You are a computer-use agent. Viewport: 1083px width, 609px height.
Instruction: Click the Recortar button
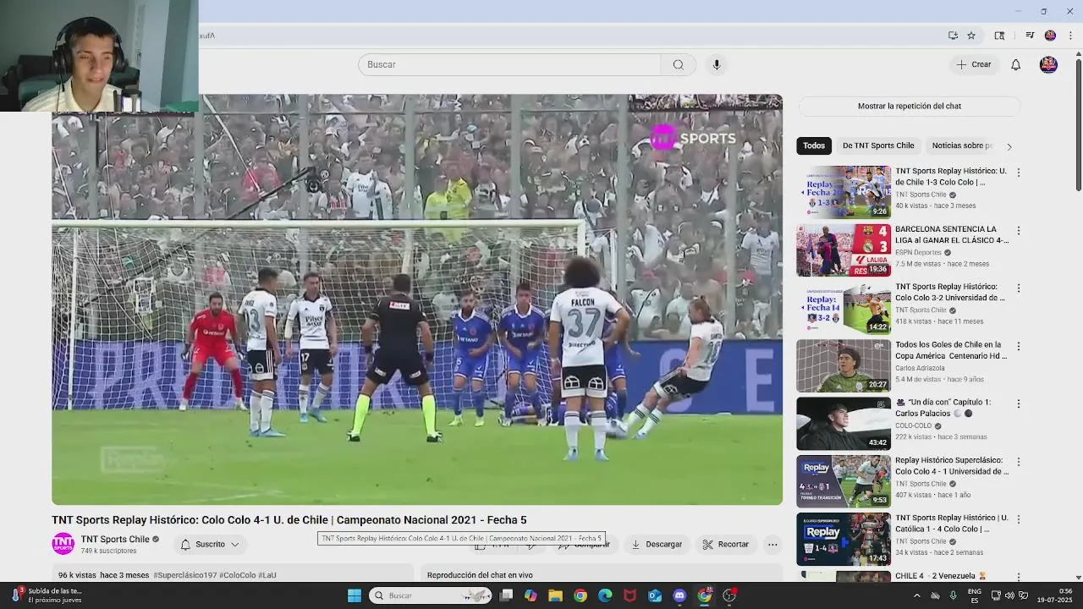click(726, 544)
